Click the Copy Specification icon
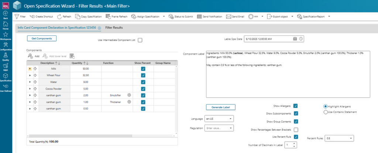This screenshot has width=378, height=153. point(78,17)
